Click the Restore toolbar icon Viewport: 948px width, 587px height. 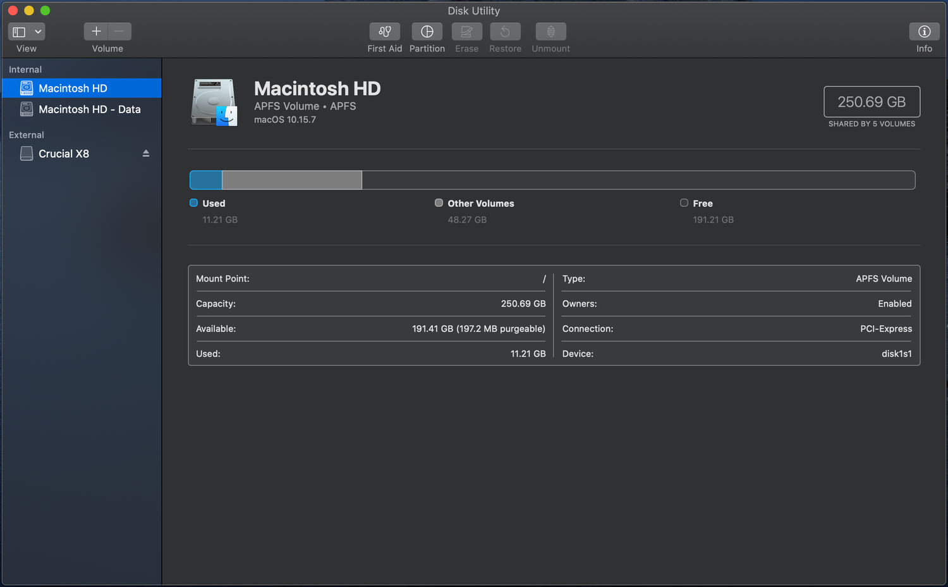pos(505,32)
